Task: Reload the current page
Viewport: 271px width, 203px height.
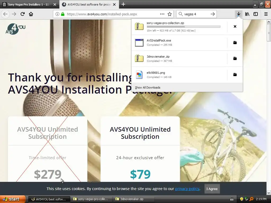Action: (x=22, y=14)
